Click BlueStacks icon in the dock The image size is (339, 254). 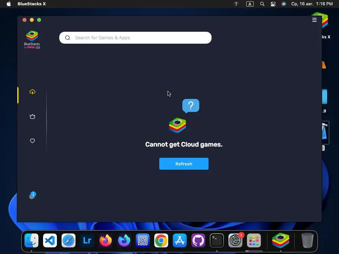[281, 240]
